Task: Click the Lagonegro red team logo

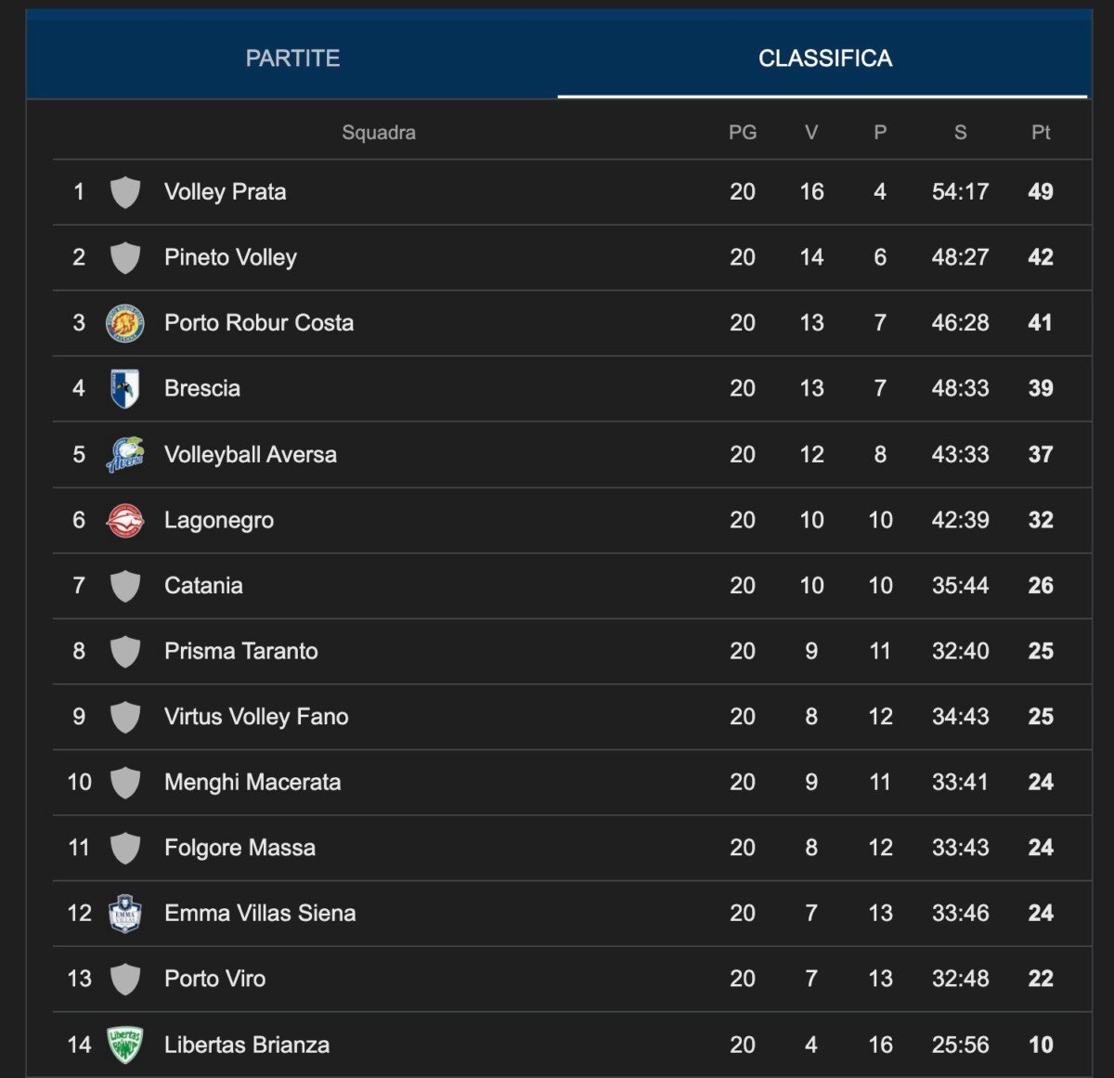Action: click(125, 520)
